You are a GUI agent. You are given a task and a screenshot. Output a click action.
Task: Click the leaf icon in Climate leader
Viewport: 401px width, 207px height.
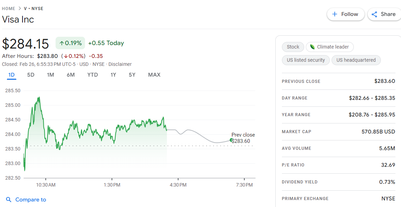pyautogui.click(x=312, y=47)
